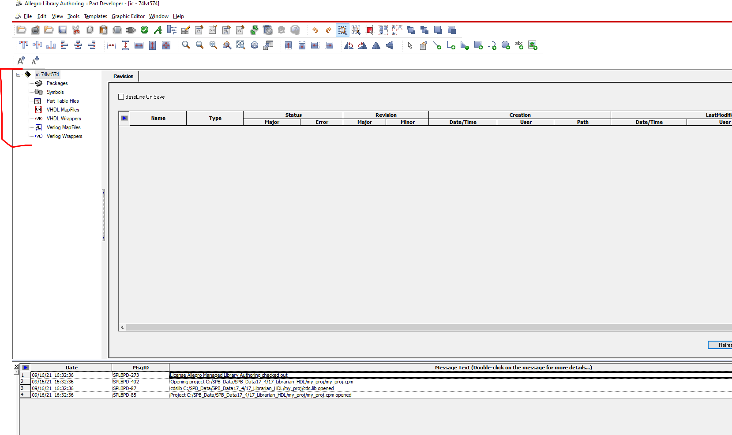The height and width of the screenshot is (435, 732).
Task: Click the add image tool icon
Action: coord(533,45)
